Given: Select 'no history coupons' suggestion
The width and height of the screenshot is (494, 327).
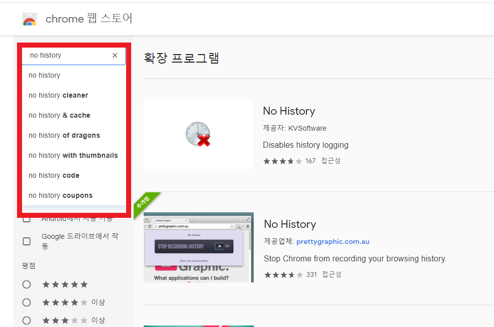Looking at the screenshot, I should (x=74, y=195).
